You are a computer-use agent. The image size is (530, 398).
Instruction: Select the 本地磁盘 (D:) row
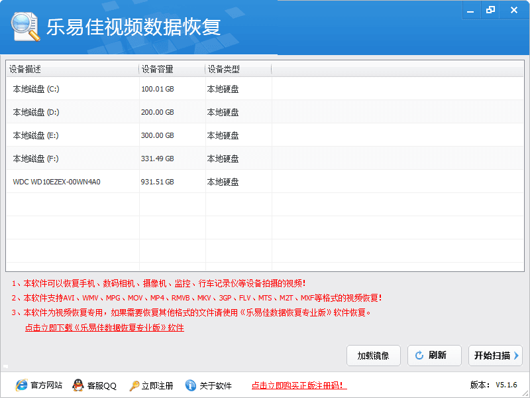(x=264, y=112)
